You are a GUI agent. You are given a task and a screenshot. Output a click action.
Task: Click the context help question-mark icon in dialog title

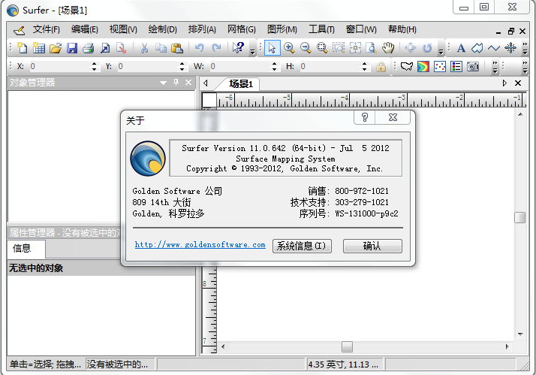pos(365,118)
